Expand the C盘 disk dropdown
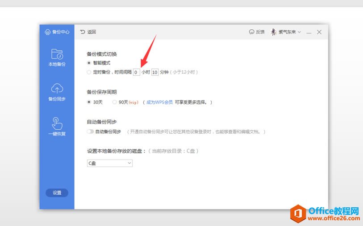 coord(110,163)
